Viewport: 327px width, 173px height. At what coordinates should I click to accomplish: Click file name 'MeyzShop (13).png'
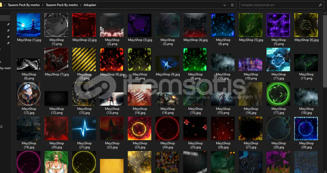pos(112,111)
